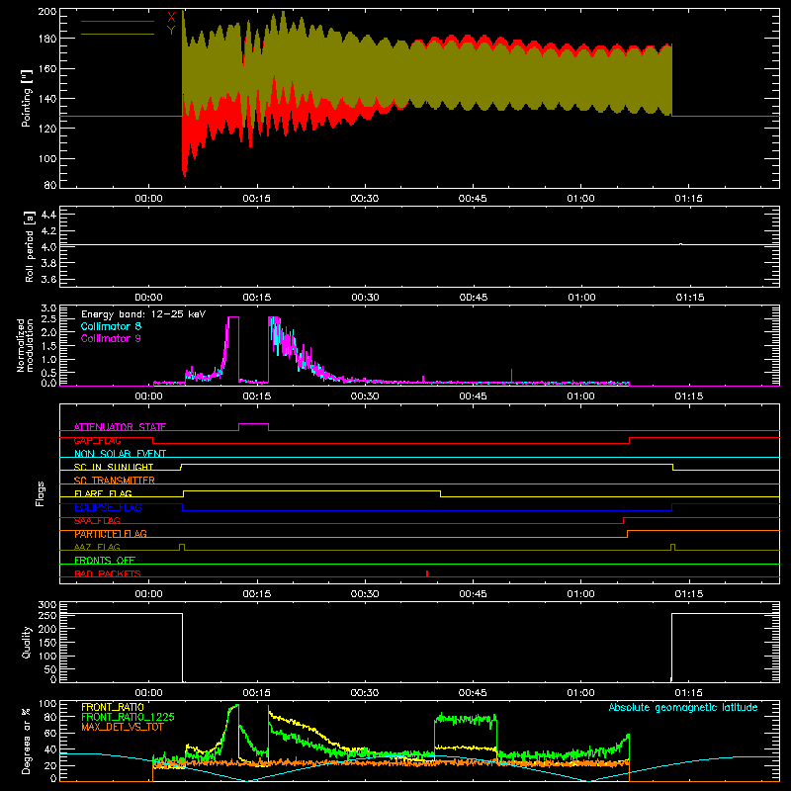Click the ECLIPSE_FLAG label
791x791 pixels.
[x=109, y=507]
